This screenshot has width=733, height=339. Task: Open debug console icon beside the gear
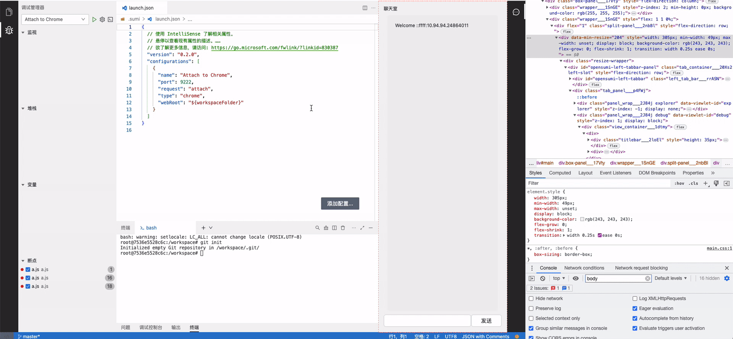(110, 19)
